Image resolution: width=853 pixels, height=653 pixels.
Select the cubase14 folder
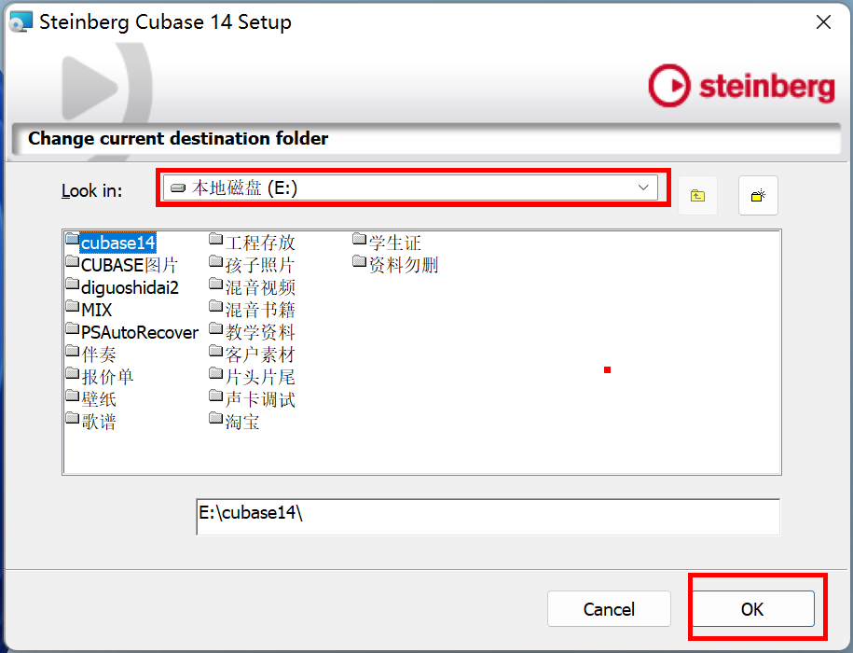[111, 243]
